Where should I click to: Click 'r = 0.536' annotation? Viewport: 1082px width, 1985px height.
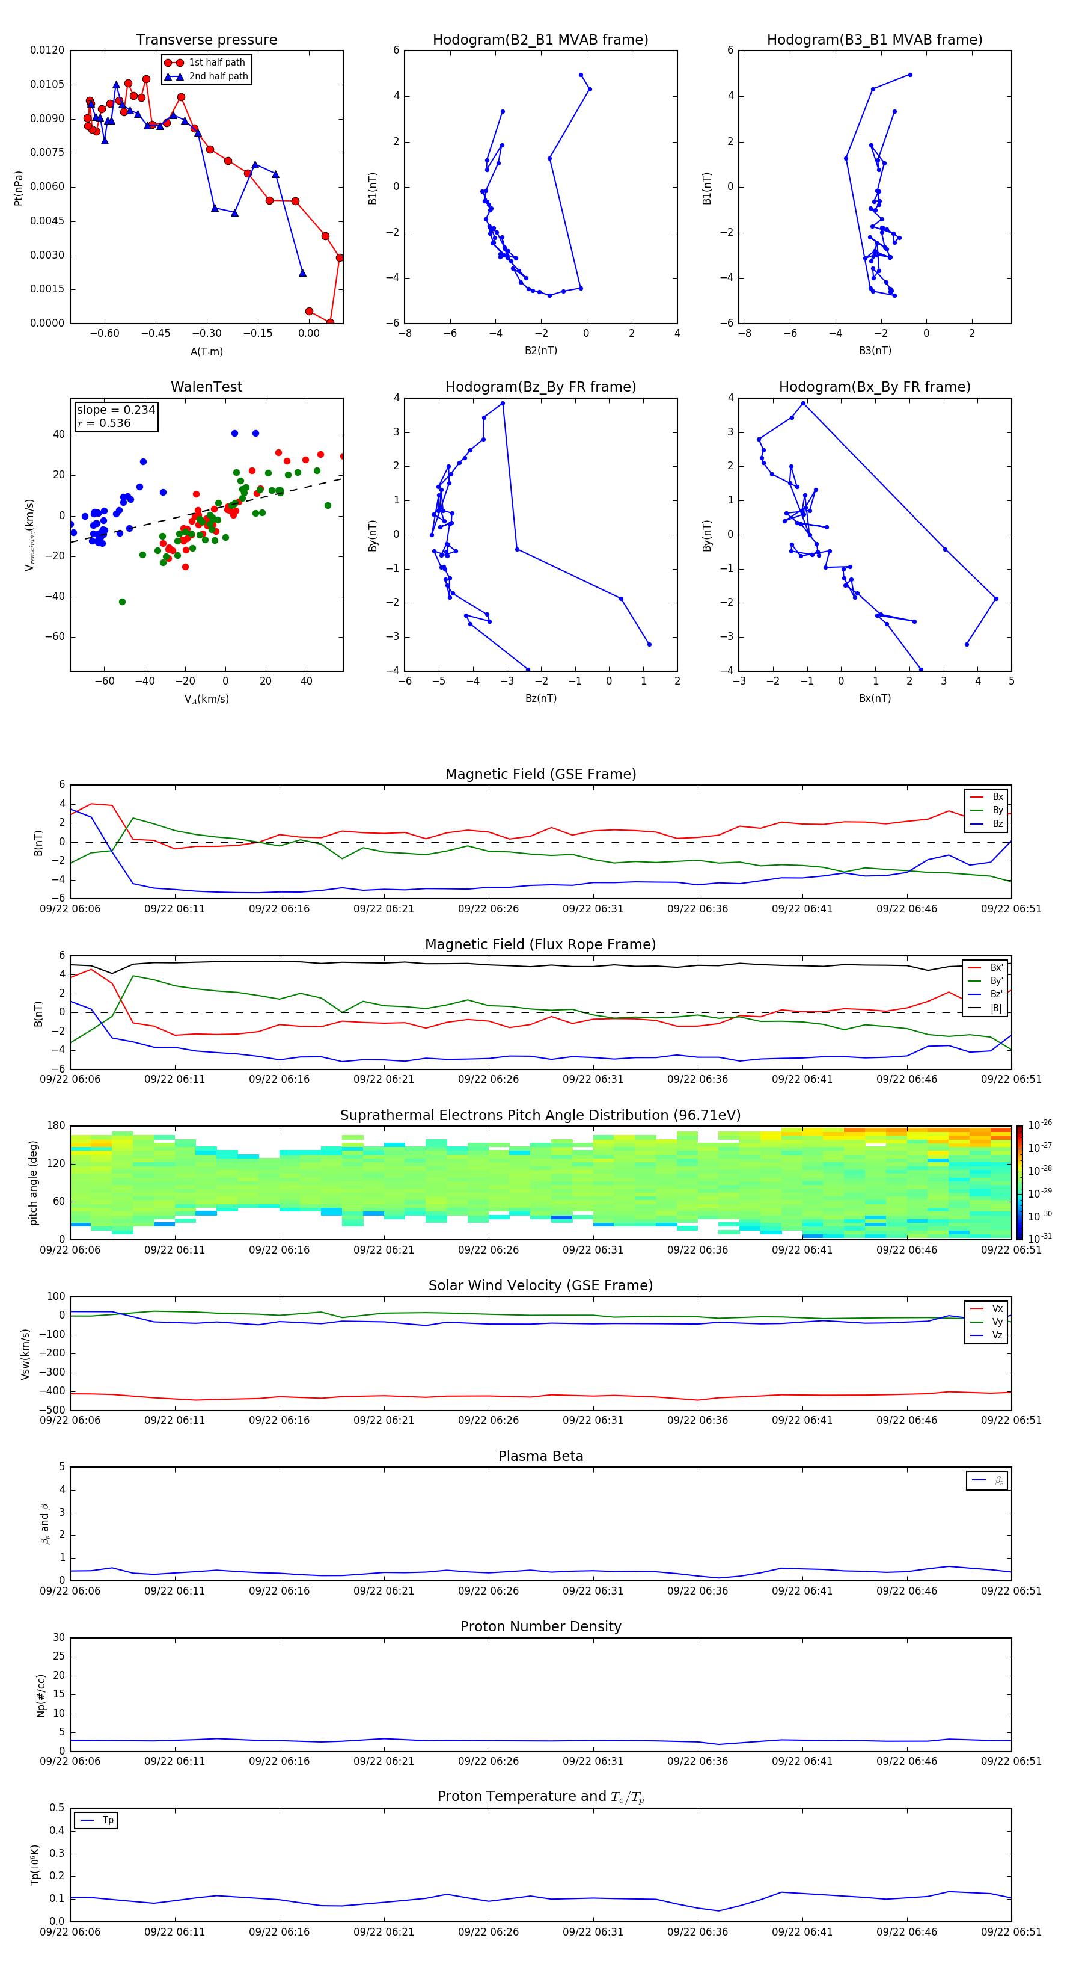104,423
